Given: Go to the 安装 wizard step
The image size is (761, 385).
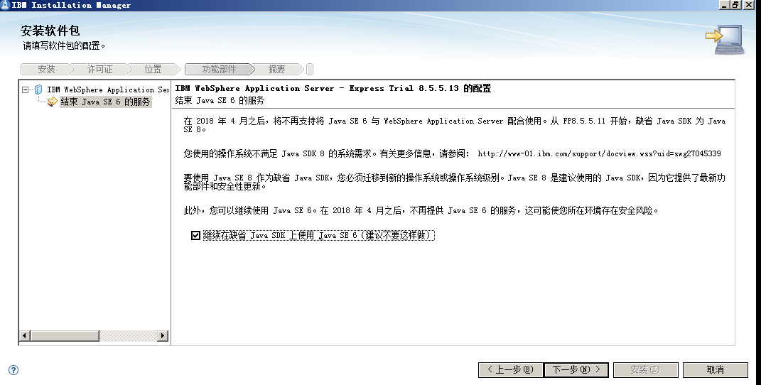Looking at the screenshot, I should click(46, 70).
